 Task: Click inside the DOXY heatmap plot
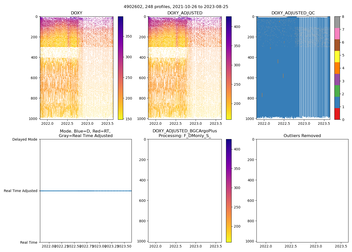76,68
